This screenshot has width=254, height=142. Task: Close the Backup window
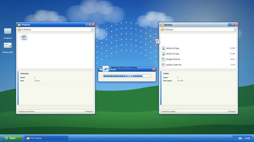click(x=236, y=25)
